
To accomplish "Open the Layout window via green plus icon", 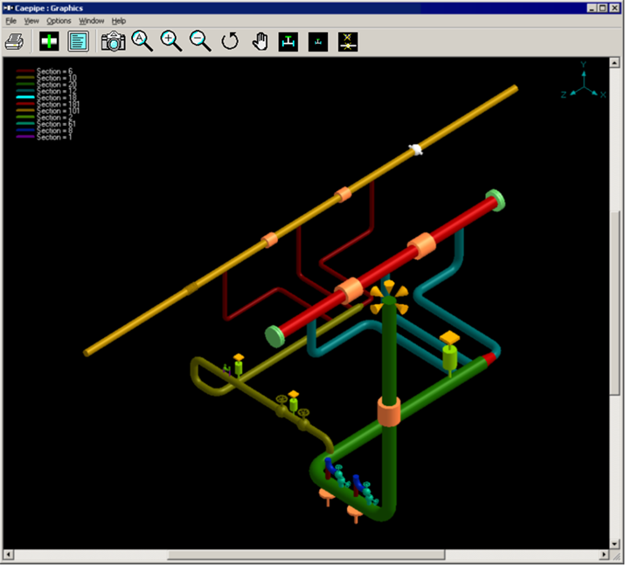I will [x=49, y=41].
